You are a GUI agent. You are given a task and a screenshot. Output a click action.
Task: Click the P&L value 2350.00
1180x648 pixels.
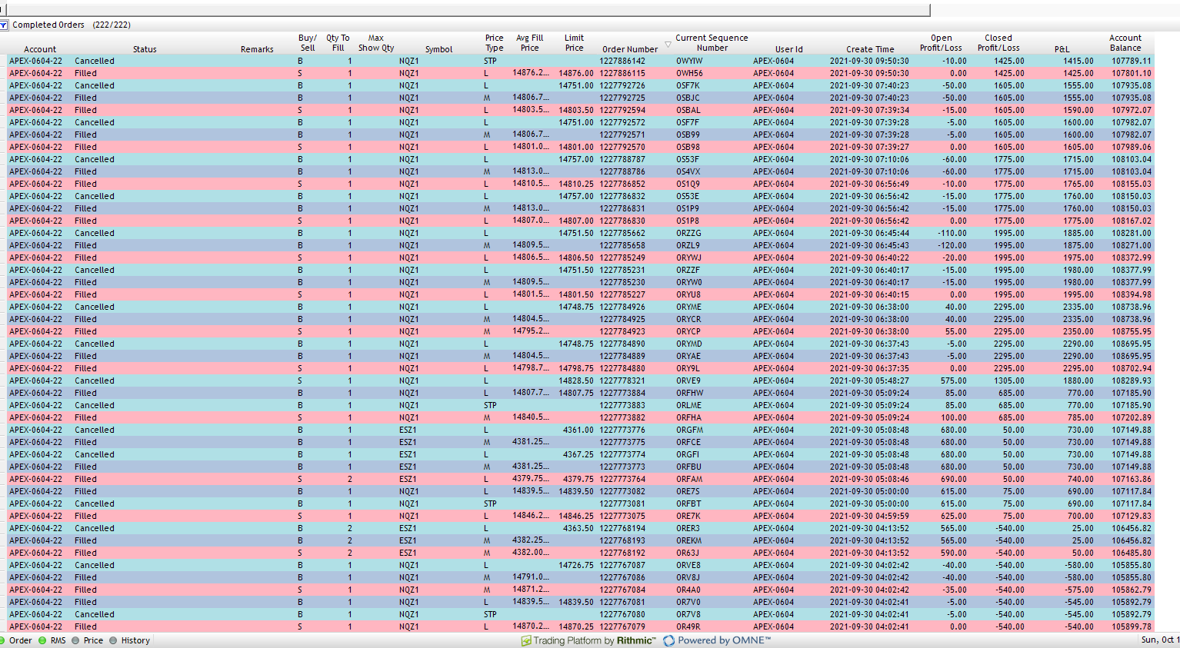click(1078, 331)
